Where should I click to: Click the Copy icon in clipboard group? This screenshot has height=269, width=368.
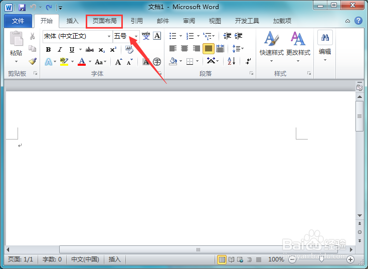pyautogui.click(x=33, y=49)
